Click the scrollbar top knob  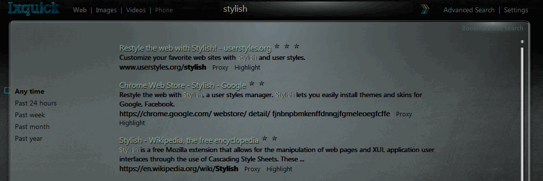(522, 42)
